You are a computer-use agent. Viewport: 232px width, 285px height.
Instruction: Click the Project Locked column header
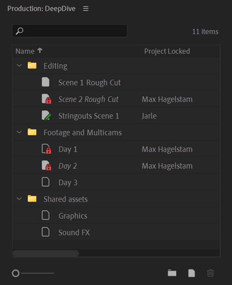[x=167, y=51]
